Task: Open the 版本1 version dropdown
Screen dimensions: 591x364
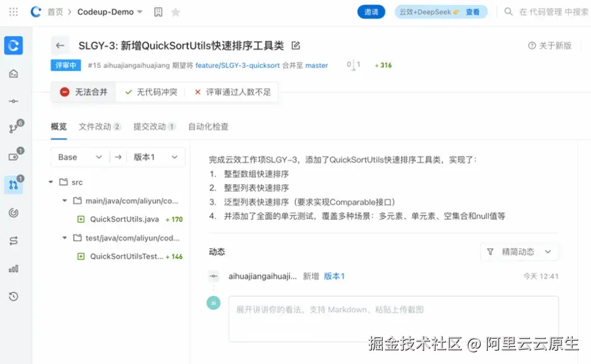Action: 155,157
